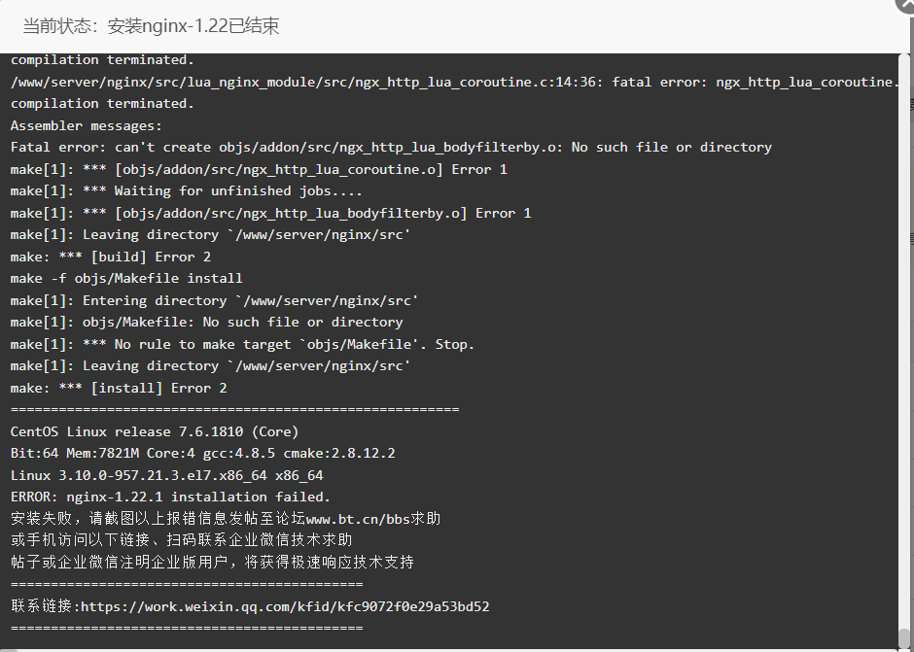Select the 'CentOS Linux release 7.6.1810' line

coord(155,431)
